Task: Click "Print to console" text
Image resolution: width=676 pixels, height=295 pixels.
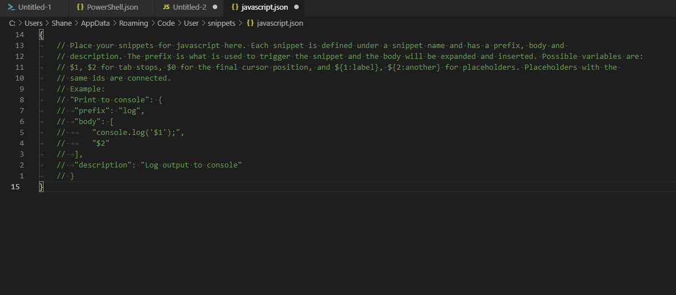Action: pos(110,100)
